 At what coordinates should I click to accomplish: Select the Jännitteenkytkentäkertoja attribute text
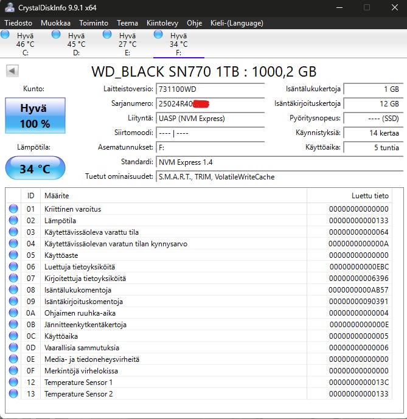pos(85,325)
